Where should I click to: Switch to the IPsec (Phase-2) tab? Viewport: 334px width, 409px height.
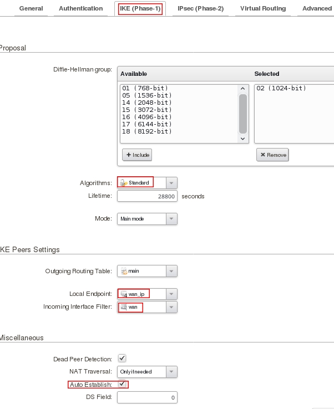pos(201,8)
